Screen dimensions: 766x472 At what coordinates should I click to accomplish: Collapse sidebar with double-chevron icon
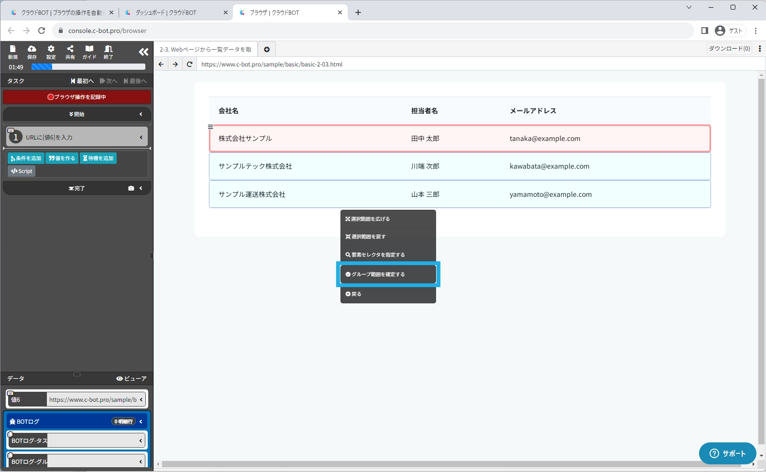click(x=143, y=52)
